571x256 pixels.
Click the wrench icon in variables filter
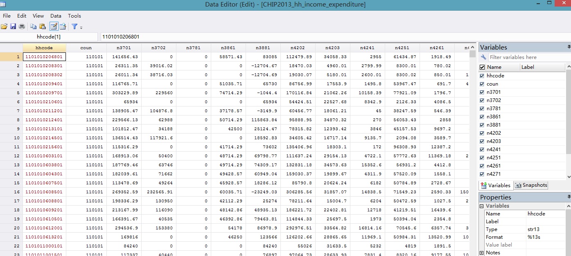pos(483,57)
